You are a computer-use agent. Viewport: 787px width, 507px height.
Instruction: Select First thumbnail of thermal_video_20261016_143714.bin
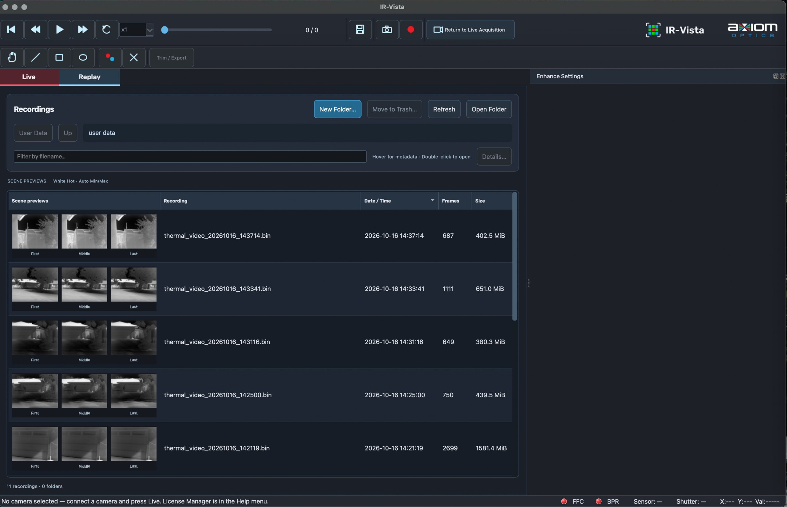(x=35, y=231)
